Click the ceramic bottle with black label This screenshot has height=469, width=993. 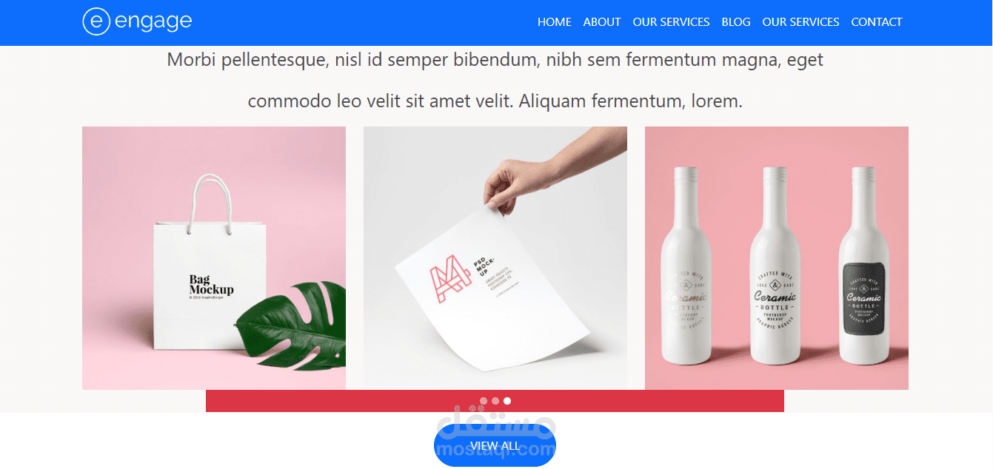tap(864, 266)
